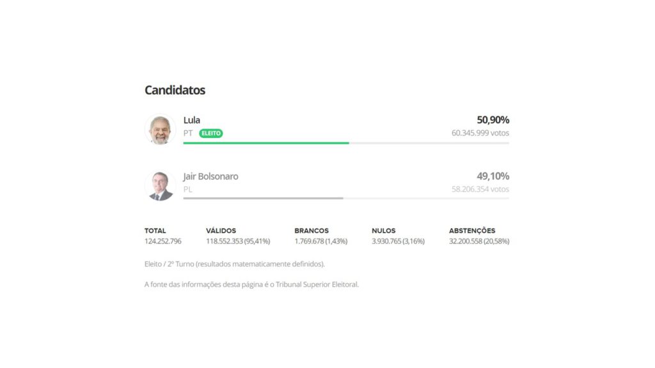The height and width of the screenshot is (368, 655).
Task: Click the Tribunal Superior Eleitoral source note
Action: pos(251,284)
